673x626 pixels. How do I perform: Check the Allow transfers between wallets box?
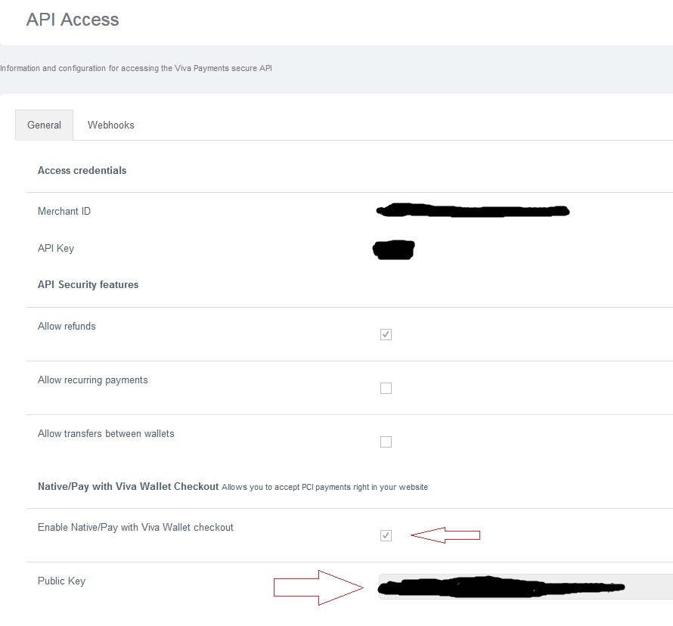386,442
